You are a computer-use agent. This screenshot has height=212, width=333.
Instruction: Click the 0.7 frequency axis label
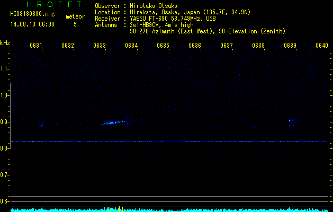(x=4, y=175)
